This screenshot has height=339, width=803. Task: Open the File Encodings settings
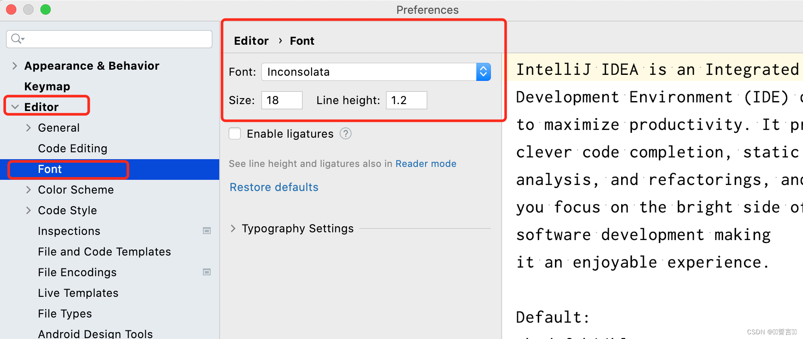pos(77,272)
